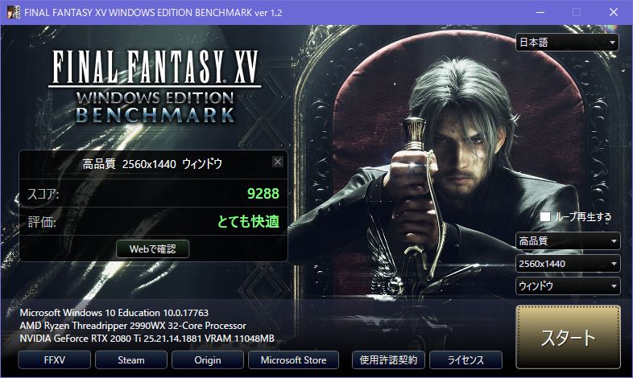
Task: Click the maximize window icon
Action: (x=577, y=12)
